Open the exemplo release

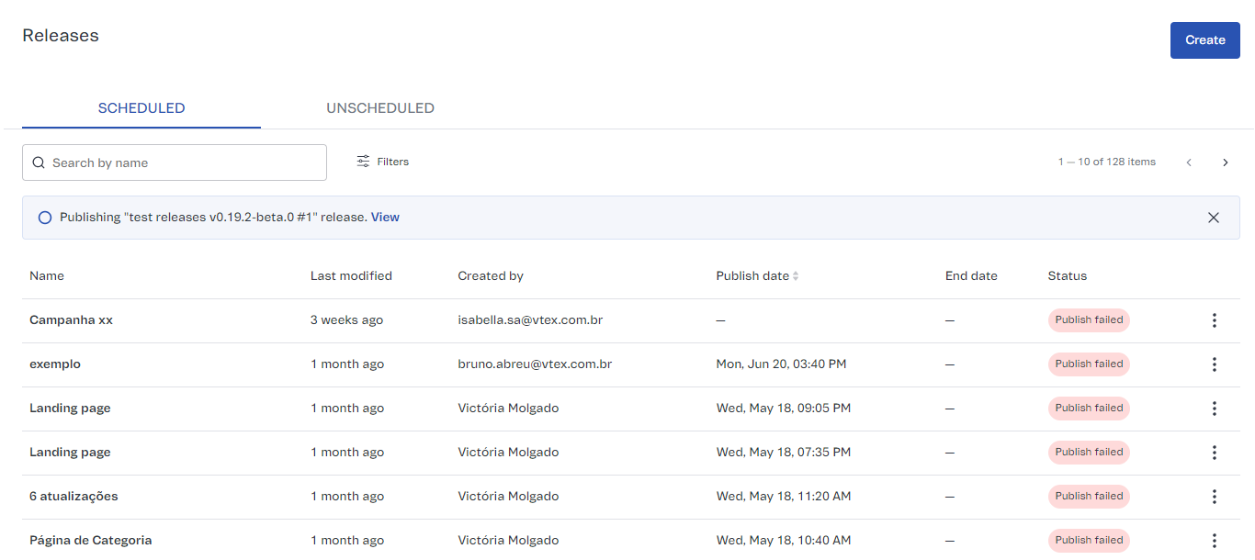(x=55, y=364)
